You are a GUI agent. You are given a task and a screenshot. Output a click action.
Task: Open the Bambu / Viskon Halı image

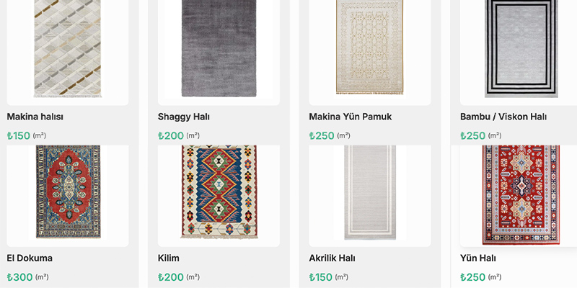pos(521,49)
